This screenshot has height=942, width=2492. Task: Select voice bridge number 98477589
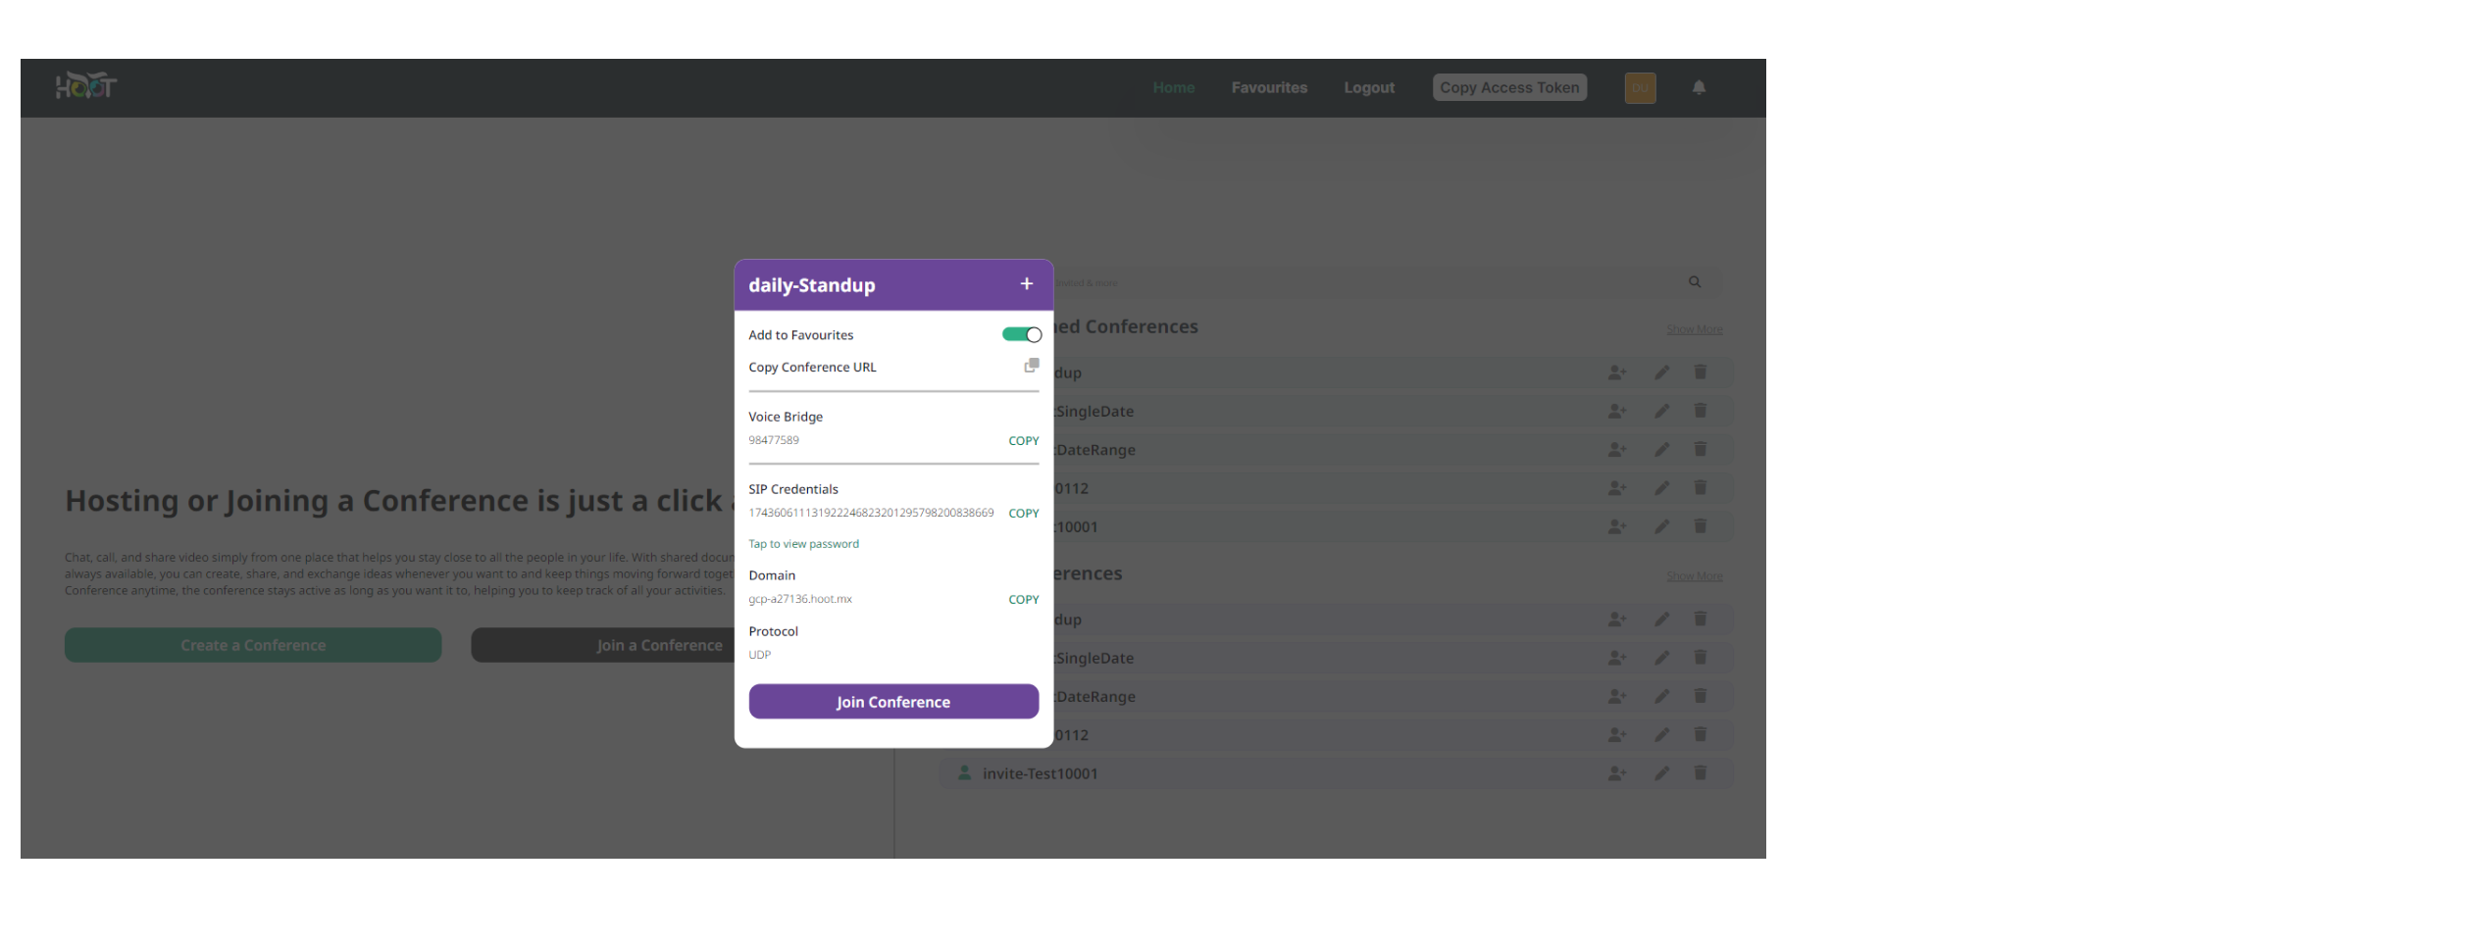(x=774, y=440)
